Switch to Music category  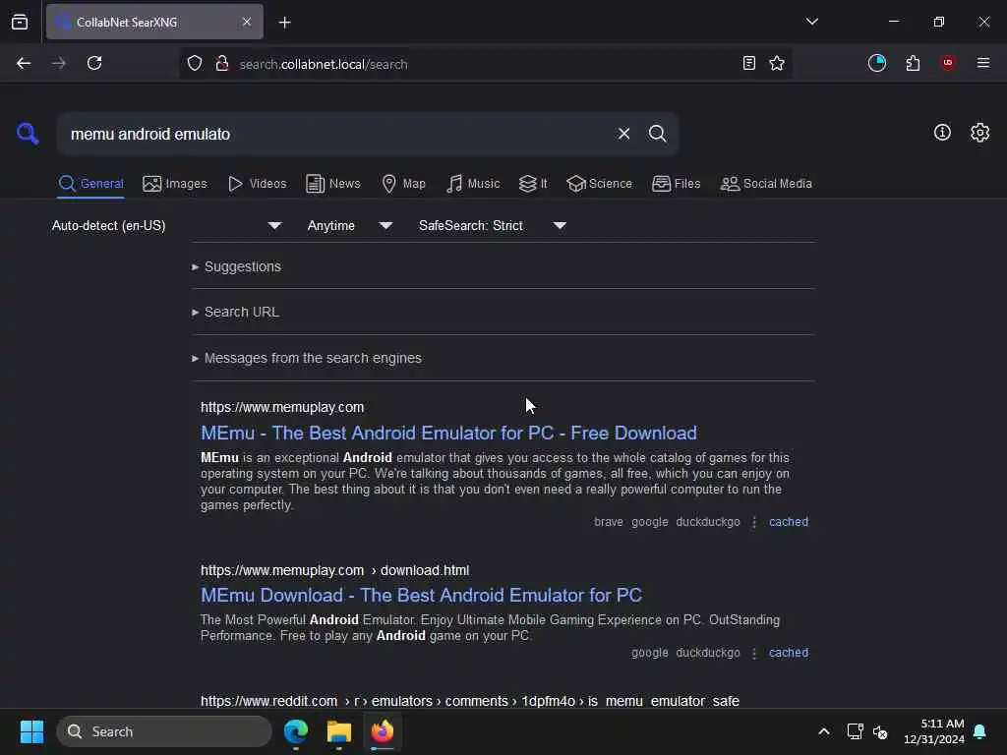tap(473, 184)
